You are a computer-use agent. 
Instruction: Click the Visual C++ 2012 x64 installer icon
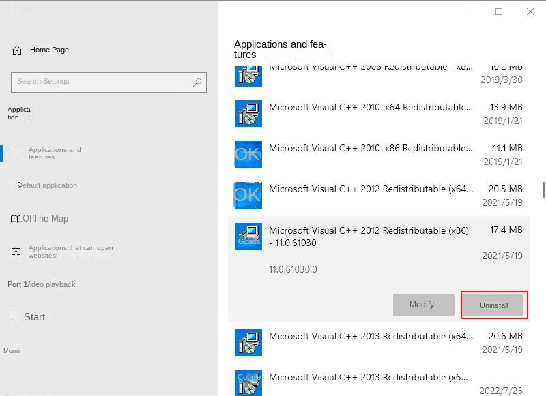coord(248,196)
